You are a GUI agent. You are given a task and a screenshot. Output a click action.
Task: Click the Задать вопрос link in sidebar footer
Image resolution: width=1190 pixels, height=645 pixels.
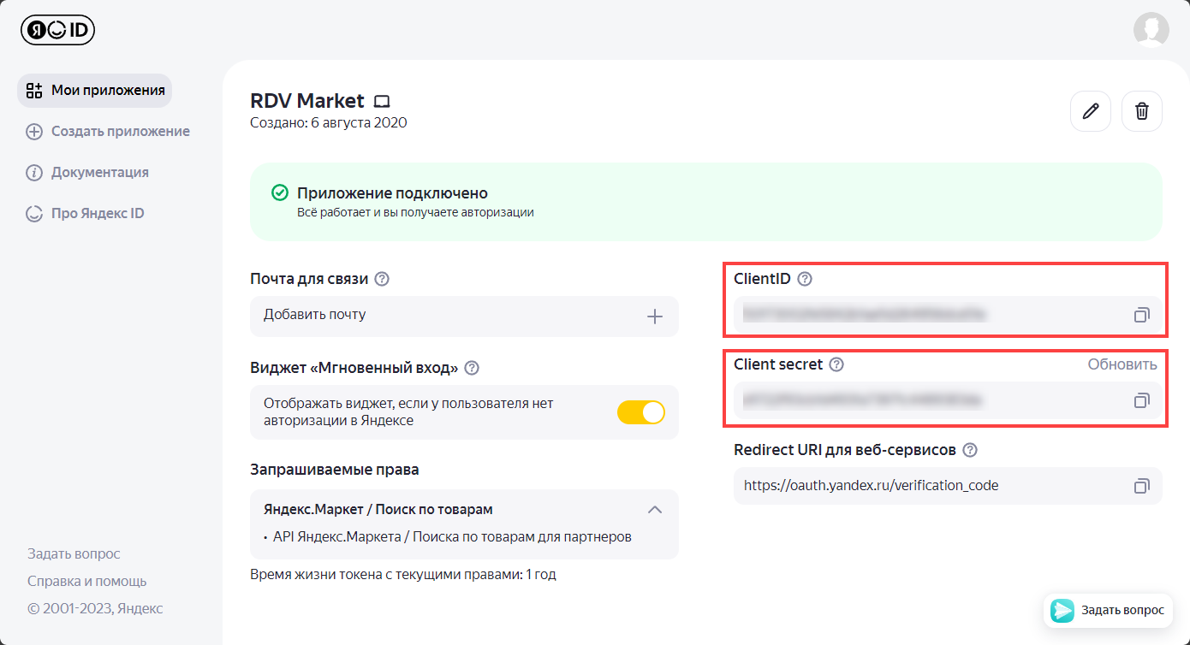(x=74, y=554)
